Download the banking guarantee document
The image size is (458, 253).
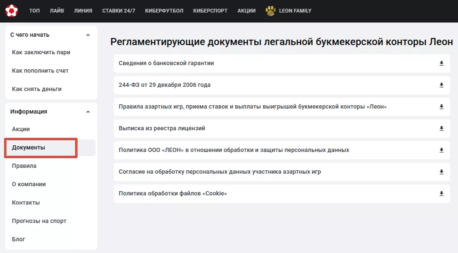pos(441,63)
